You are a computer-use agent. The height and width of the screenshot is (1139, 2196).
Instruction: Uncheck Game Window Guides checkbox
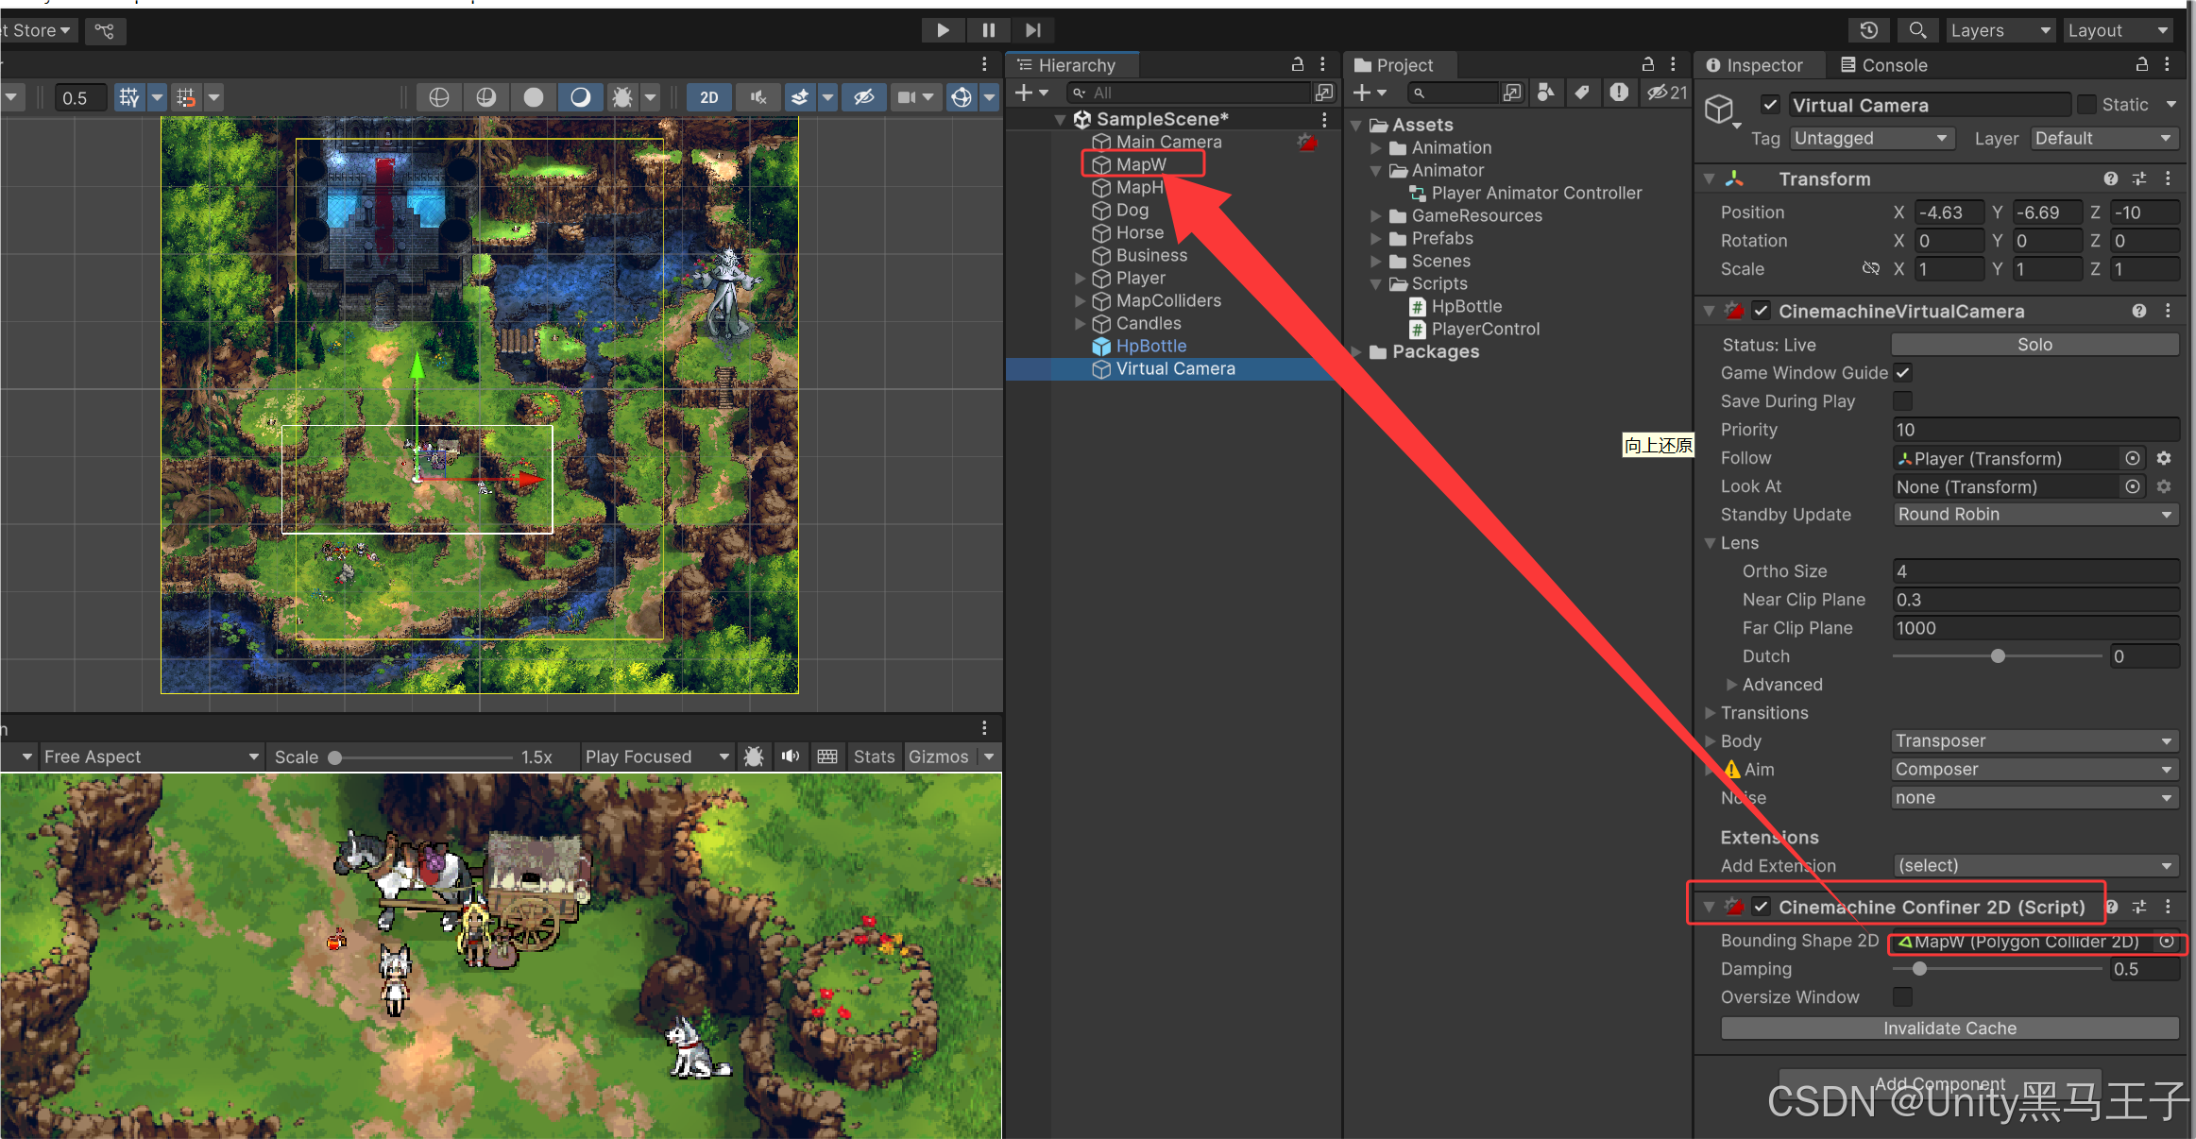[1902, 373]
